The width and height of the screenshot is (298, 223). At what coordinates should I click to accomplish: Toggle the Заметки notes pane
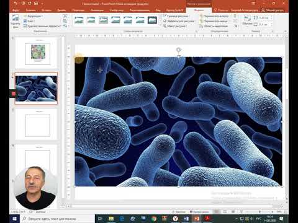point(179,212)
